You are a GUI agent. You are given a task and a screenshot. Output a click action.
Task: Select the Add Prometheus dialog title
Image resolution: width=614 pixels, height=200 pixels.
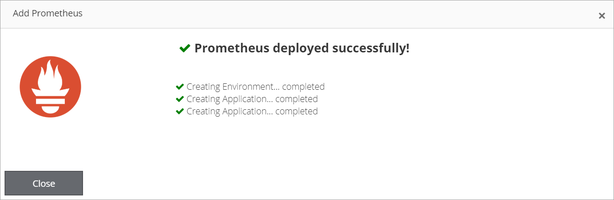pyautogui.click(x=47, y=13)
